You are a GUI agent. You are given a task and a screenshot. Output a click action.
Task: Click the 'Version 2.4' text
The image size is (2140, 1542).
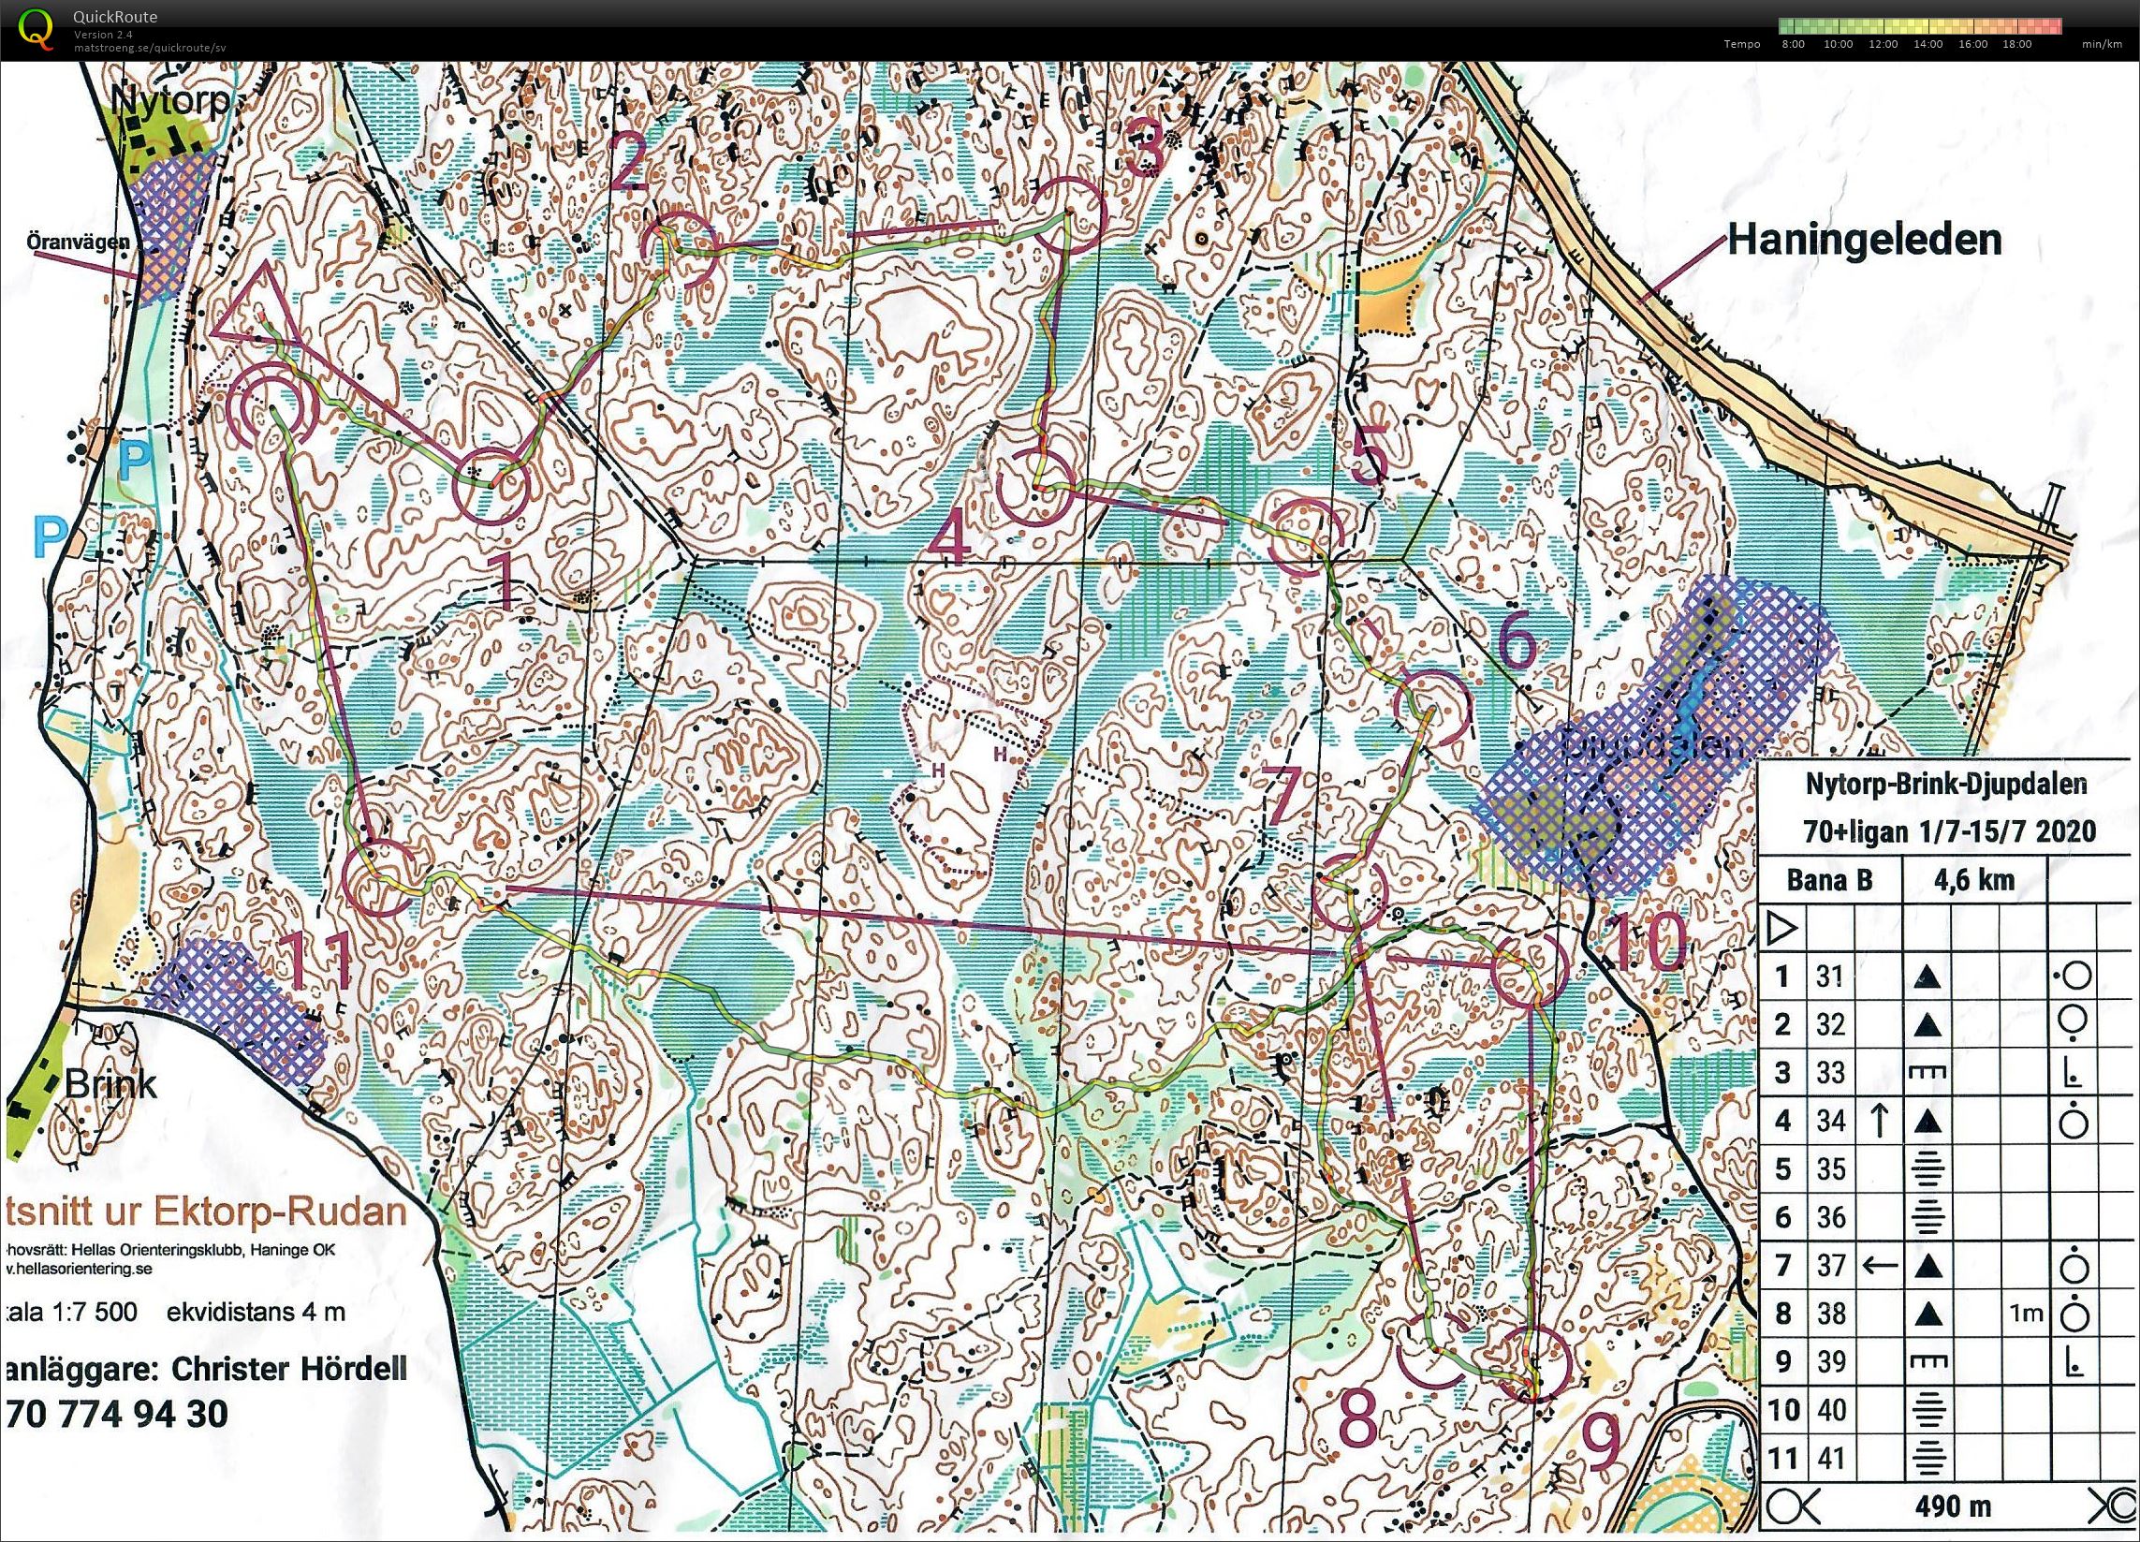(x=104, y=35)
